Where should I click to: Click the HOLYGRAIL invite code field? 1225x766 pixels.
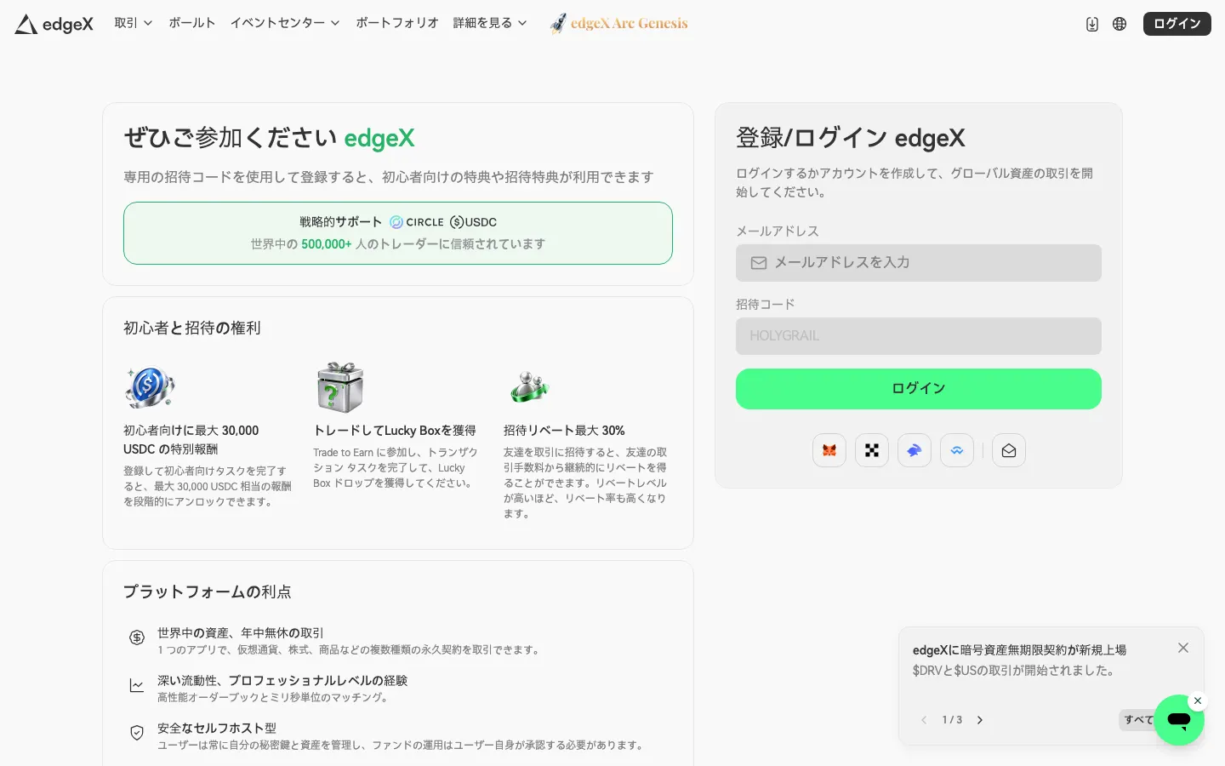click(919, 336)
